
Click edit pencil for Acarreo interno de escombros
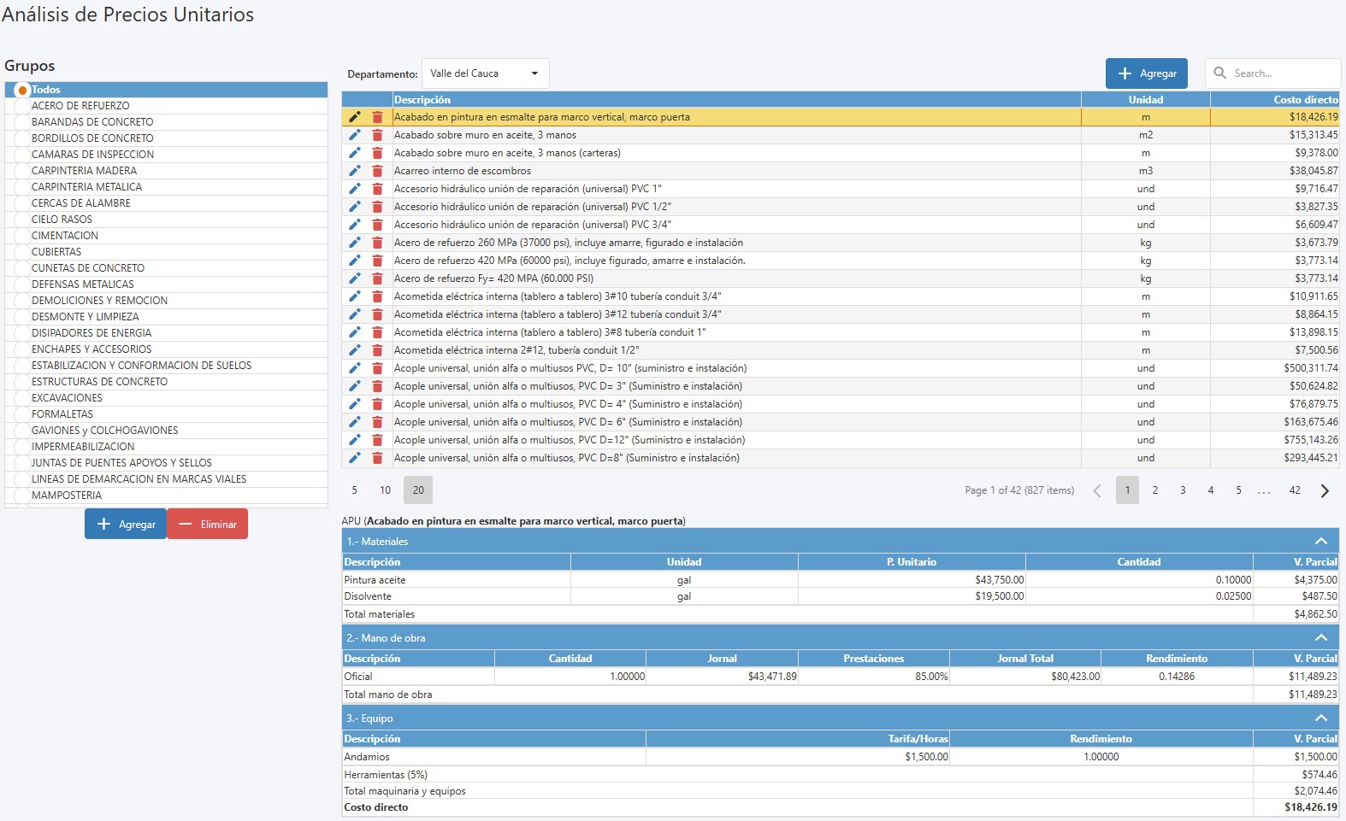click(354, 171)
